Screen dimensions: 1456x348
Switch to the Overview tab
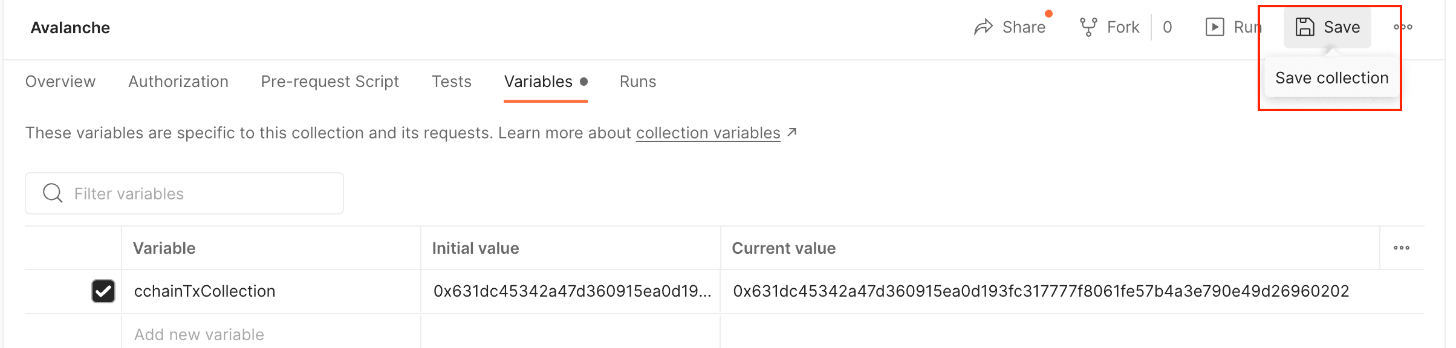60,82
